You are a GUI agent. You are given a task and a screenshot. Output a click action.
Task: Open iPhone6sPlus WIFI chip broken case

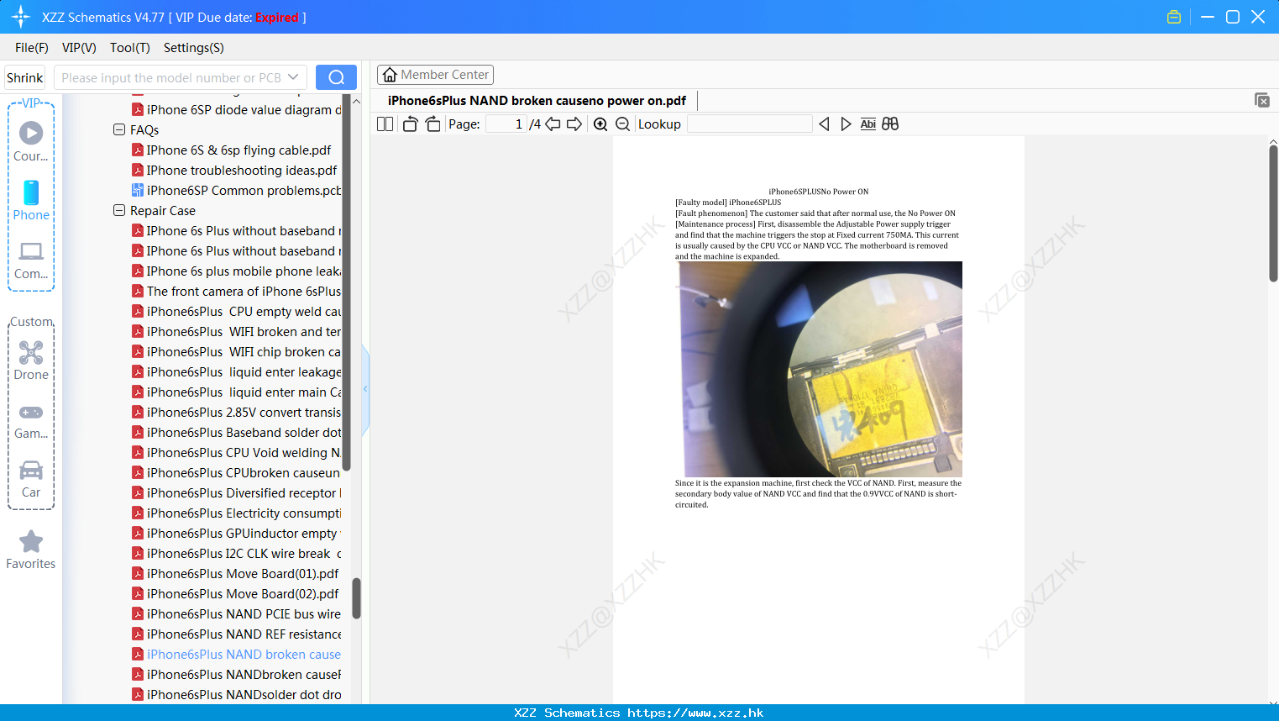(x=244, y=351)
